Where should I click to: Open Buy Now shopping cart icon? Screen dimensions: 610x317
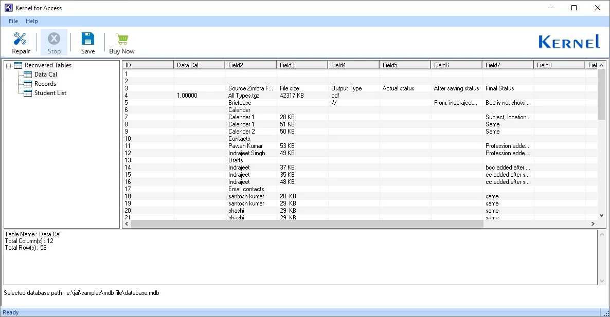[121, 39]
